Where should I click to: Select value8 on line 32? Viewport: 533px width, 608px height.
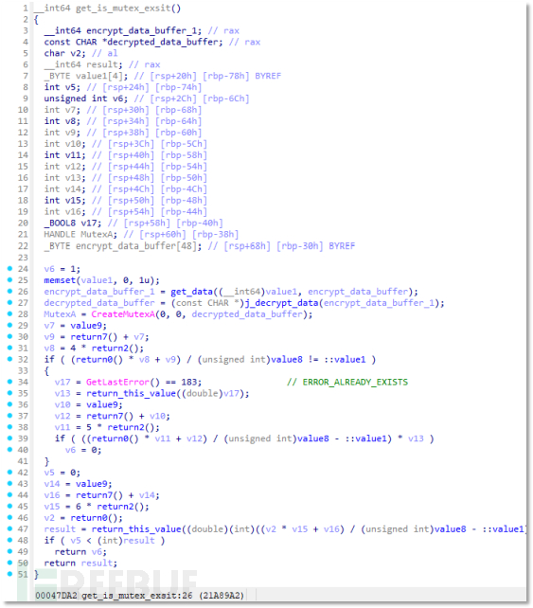pos(287,360)
